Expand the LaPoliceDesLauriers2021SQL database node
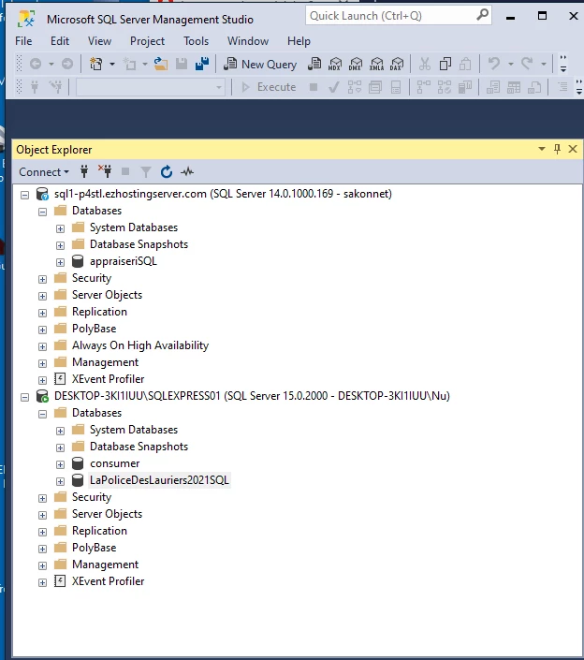Screen dimensions: 584x660 [60, 481]
